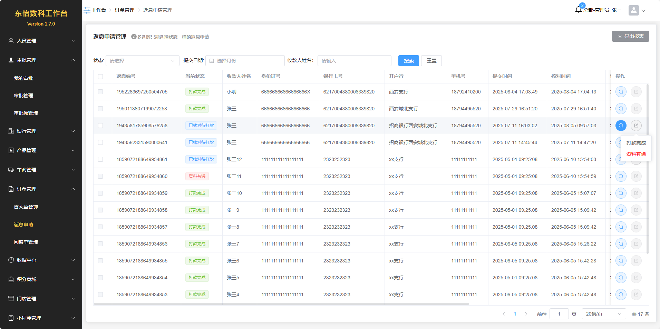Click the info icon beside 返息申请管理 title
This screenshot has width=660, height=329.
(134, 37)
